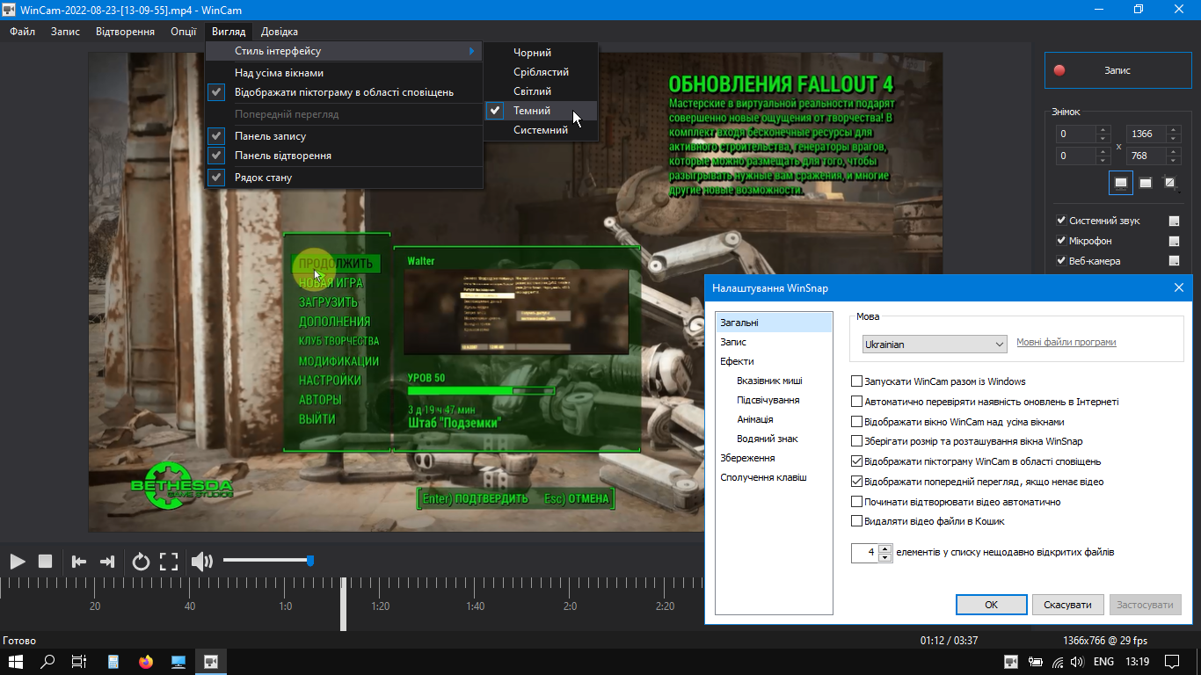
Task: Toggle Мікрофон checkbox
Action: tap(1061, 241)
